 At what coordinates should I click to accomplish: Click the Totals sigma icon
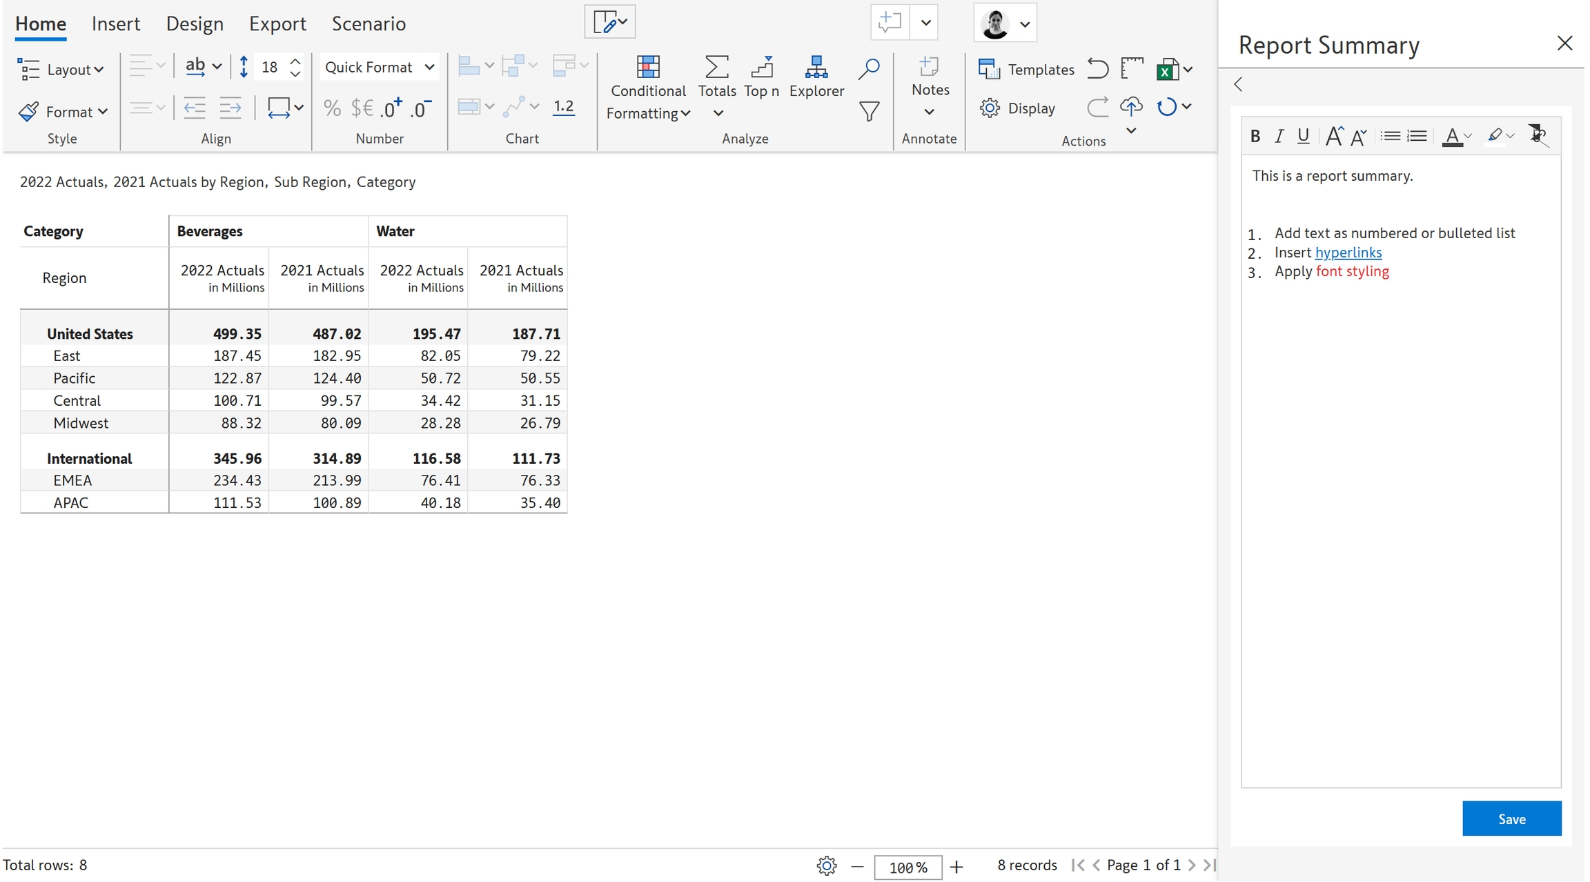[716, 68]
